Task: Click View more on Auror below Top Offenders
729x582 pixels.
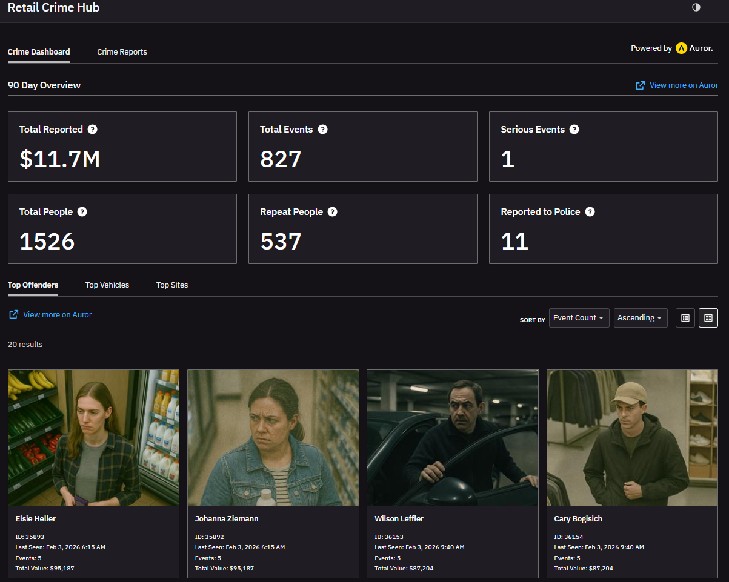Action: point(57,315)
